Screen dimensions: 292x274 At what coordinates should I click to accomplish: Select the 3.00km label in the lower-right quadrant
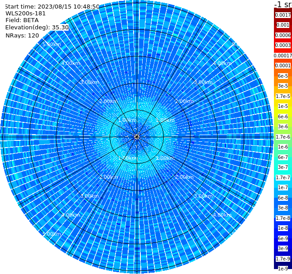click(x=203, y=196)
